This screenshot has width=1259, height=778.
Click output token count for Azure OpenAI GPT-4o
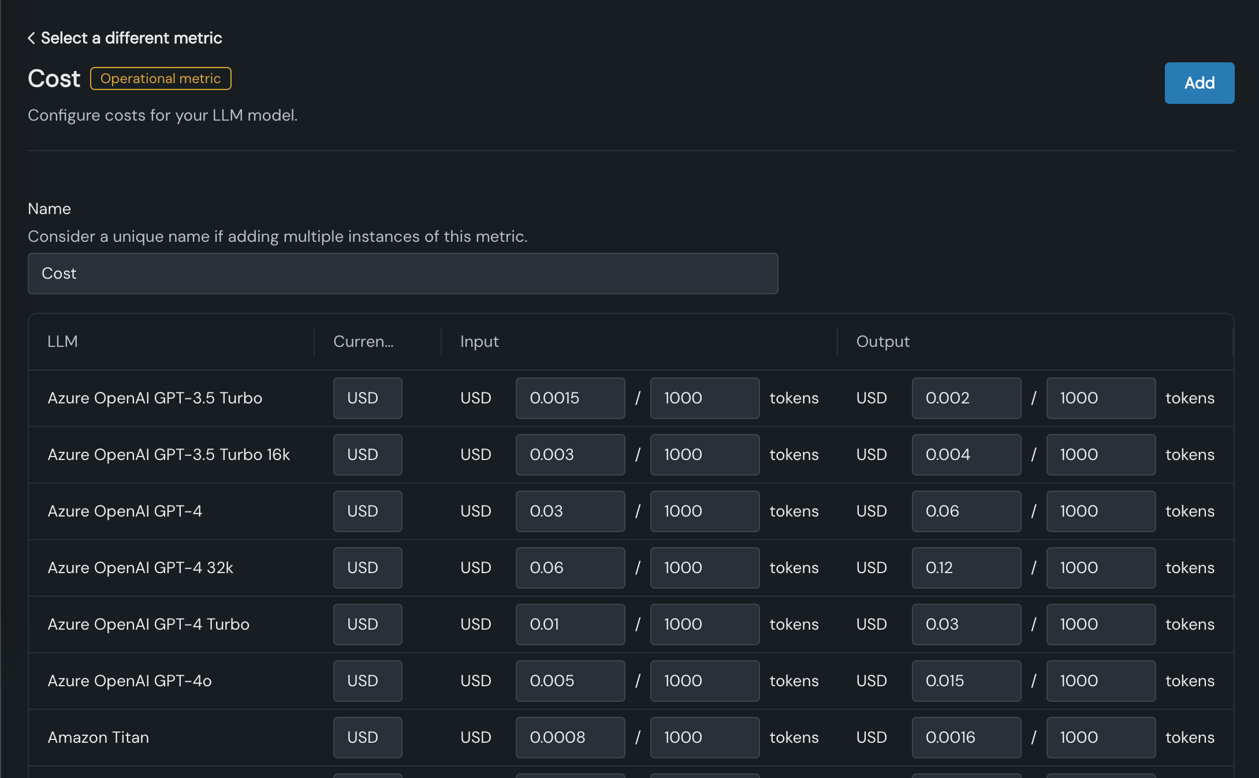[x=1100, y=681]
